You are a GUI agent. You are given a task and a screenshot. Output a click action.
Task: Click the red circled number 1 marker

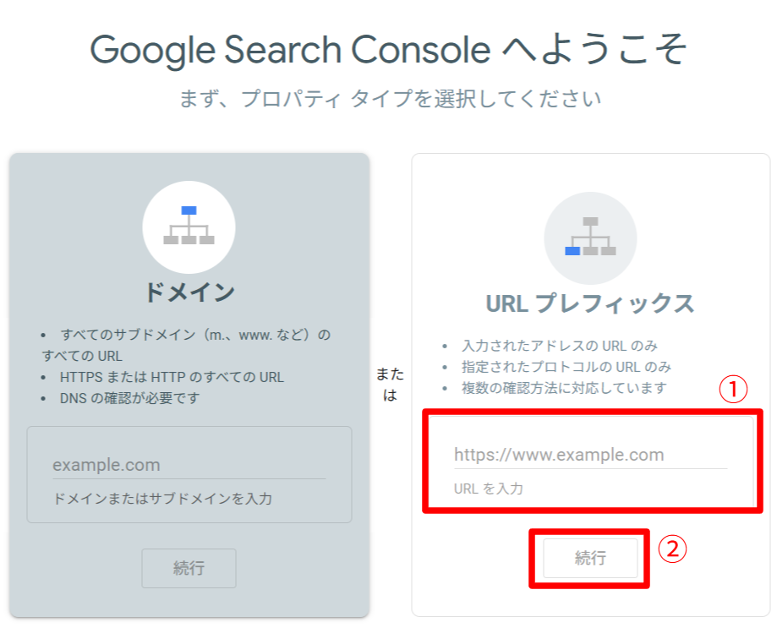pyautogui.click(x=734, y=390)
